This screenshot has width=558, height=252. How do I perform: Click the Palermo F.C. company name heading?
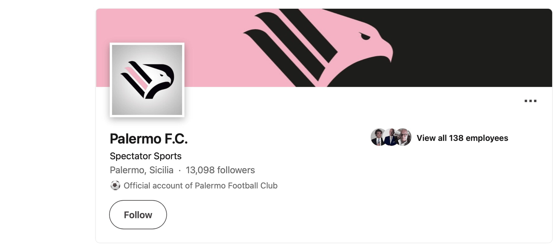(149, 139)
